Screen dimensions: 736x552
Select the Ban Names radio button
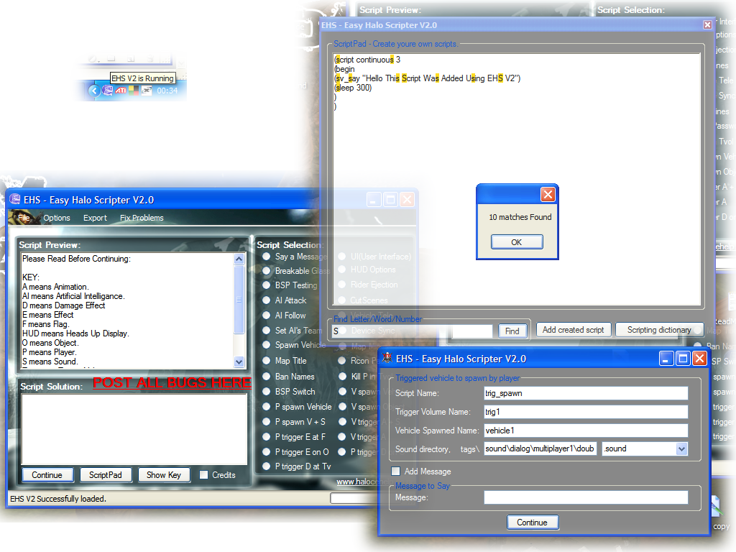coord(267,376)
